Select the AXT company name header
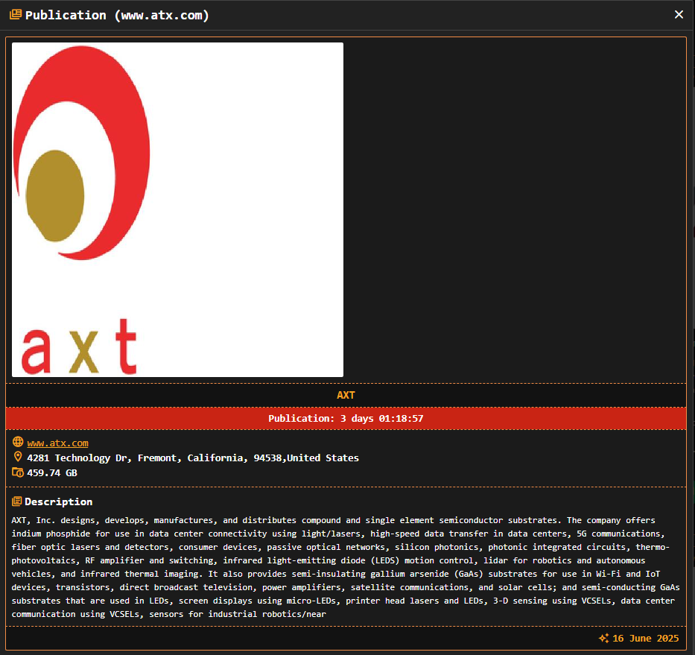The image size is (695, 655). pos(346,395)
